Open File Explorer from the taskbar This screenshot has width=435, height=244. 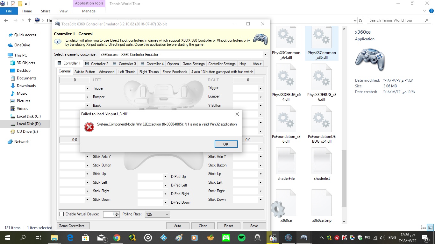click(x=54, y=237)
